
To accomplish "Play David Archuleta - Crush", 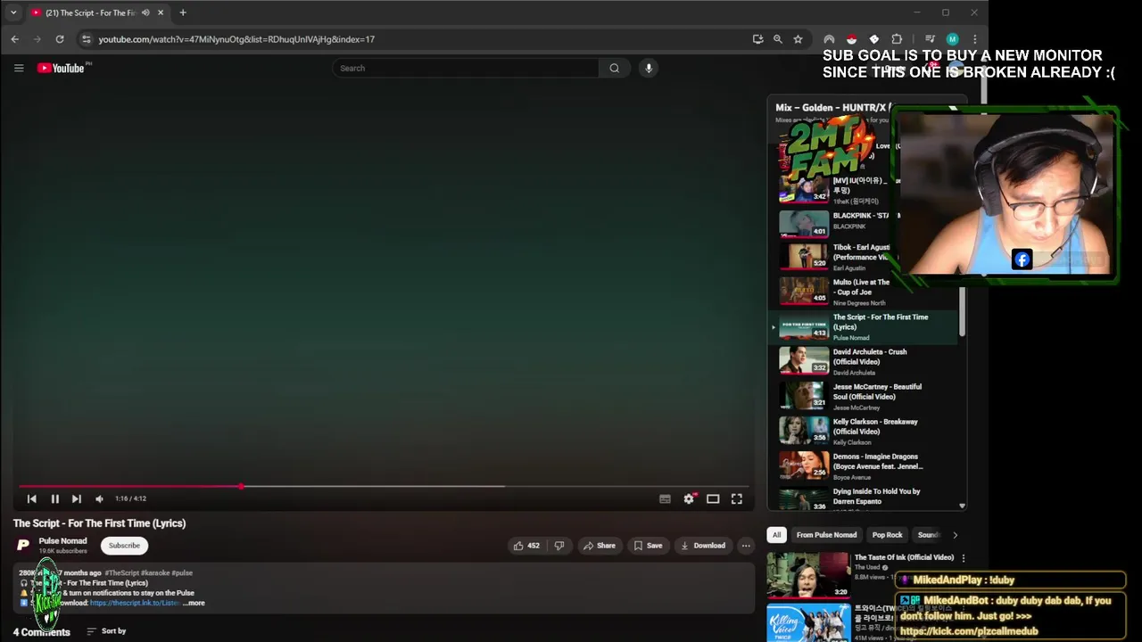I will point(862,361).
